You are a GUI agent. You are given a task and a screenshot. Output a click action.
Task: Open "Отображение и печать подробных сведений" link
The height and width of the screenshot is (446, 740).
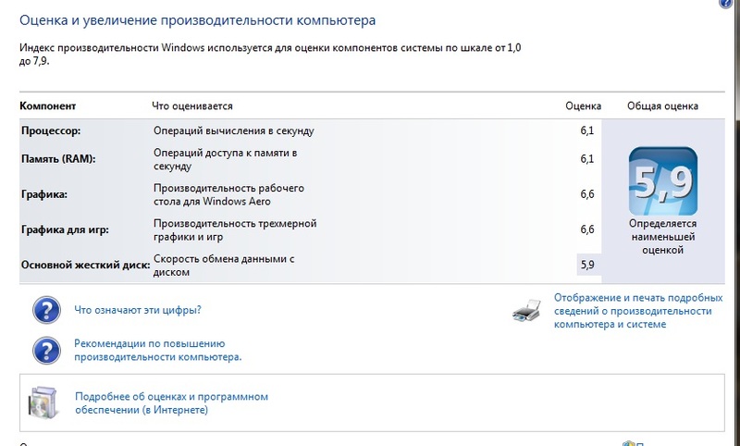[637, 311]
